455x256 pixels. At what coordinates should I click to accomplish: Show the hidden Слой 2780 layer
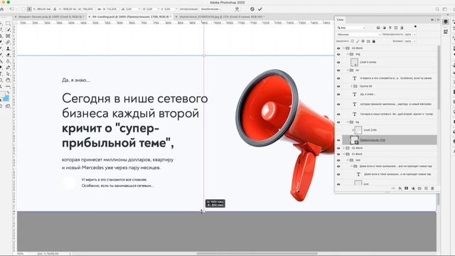tap(338, 130)
